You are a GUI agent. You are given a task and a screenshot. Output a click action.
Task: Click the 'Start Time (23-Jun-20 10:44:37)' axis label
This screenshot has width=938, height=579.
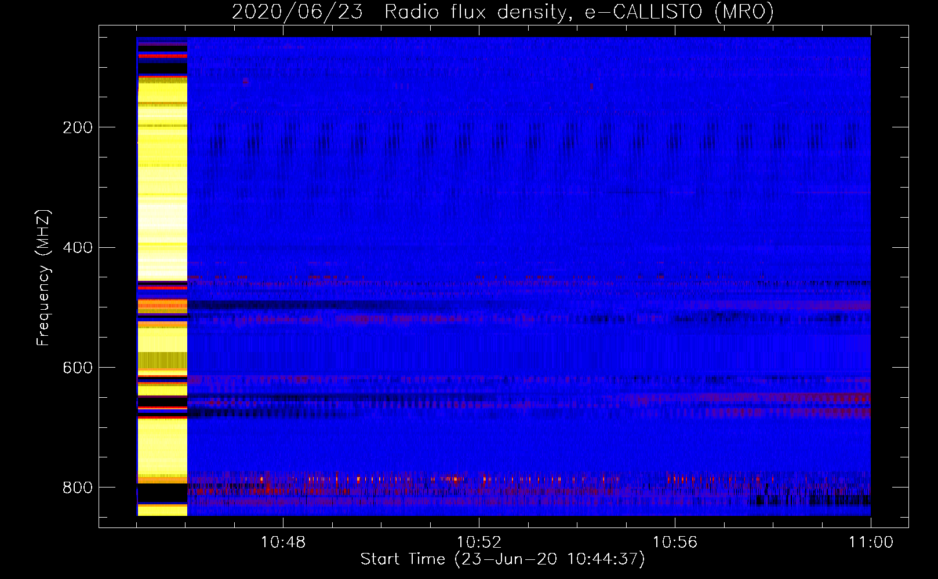[503, 559]
